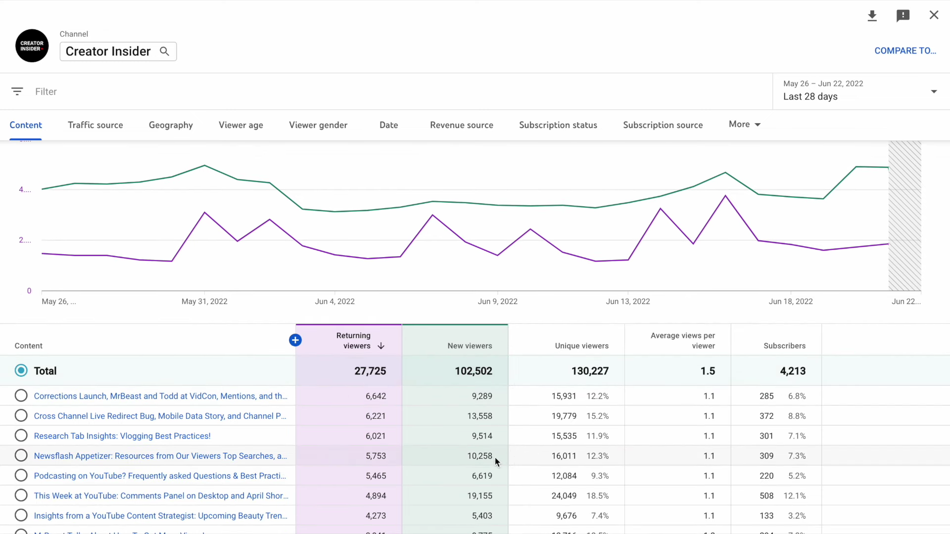This screenshot has height=534, width=950.
Task: Expand the More tabs dropdown
Action: coord(744,125)
